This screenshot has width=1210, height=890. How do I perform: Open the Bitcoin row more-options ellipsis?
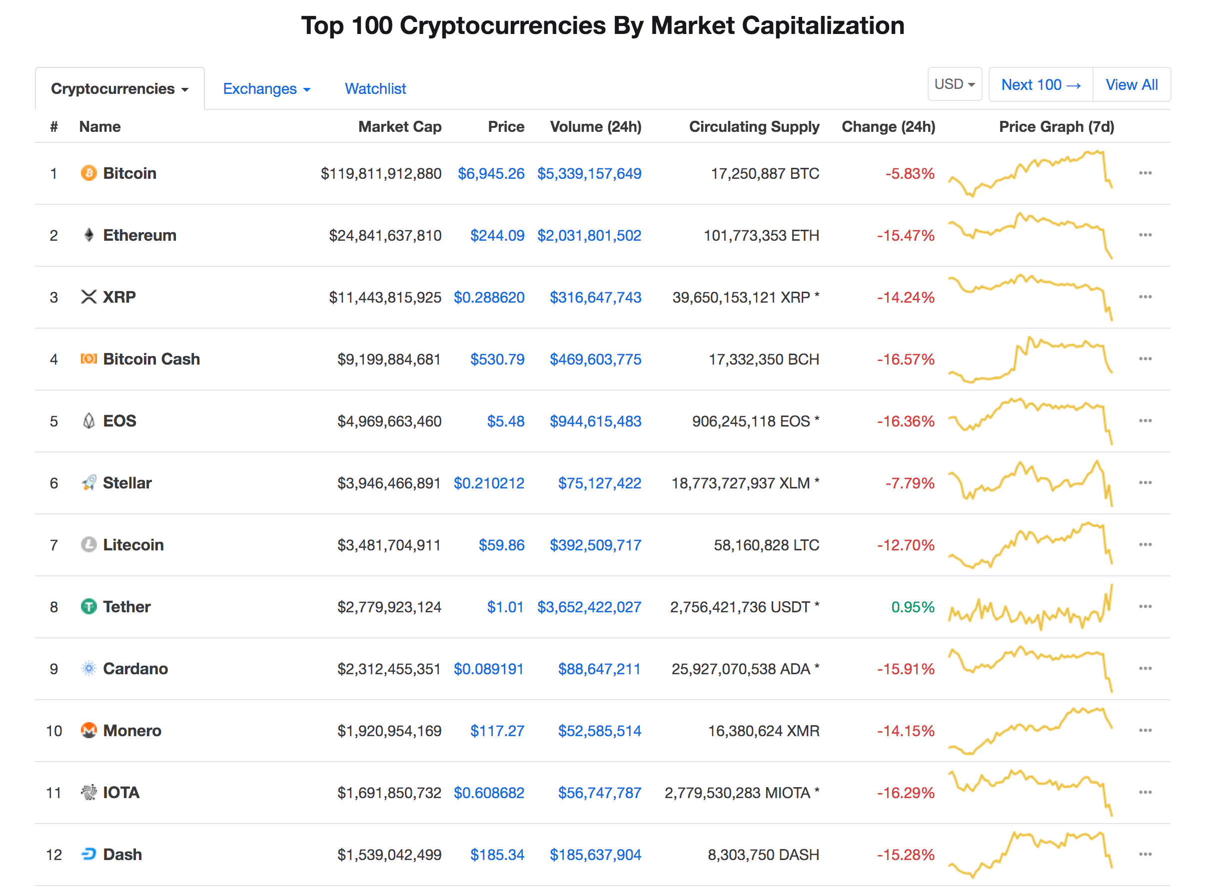[x=1145, y=173]
